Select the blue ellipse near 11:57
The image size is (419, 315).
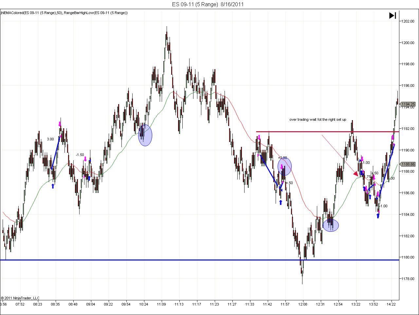[284, 166]
